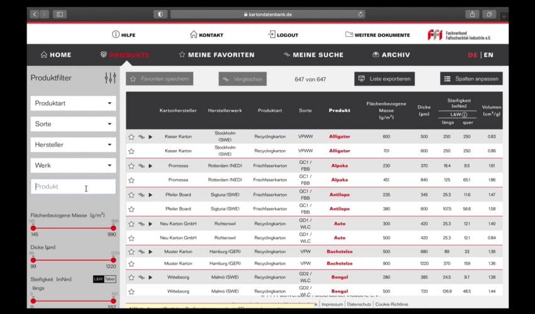
Task: Click L&W info icon in table header
Action: click(465, 115)
